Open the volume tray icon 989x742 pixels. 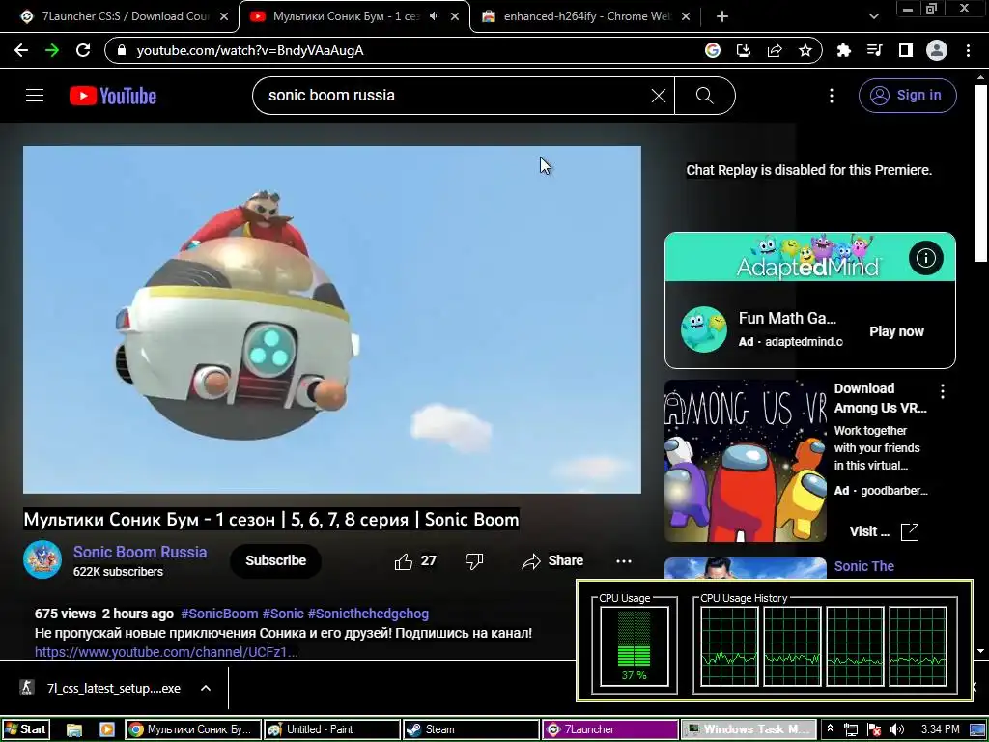tap(897, 730)
